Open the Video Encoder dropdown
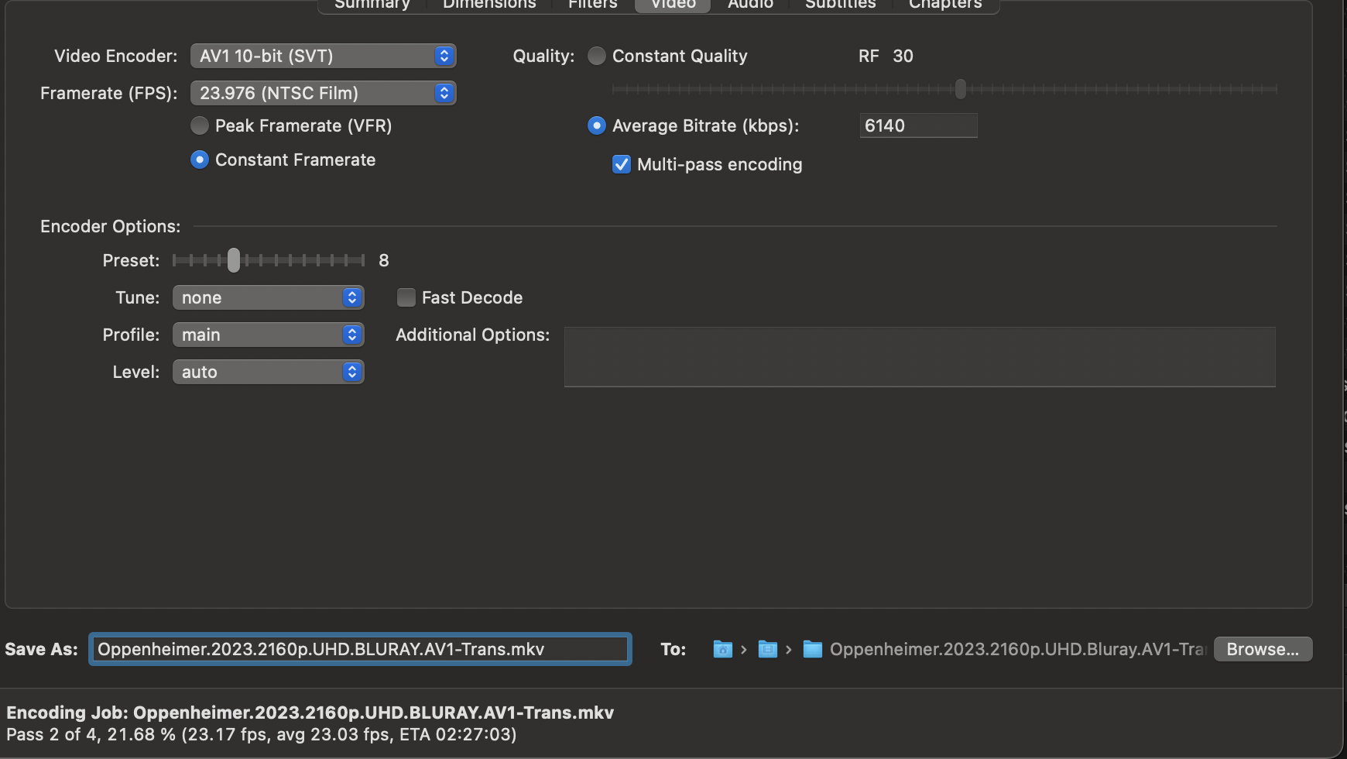 (323, 56)
